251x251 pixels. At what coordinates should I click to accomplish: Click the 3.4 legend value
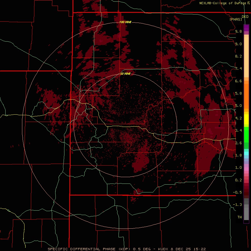pyautogui.click(x=238, y=131)
